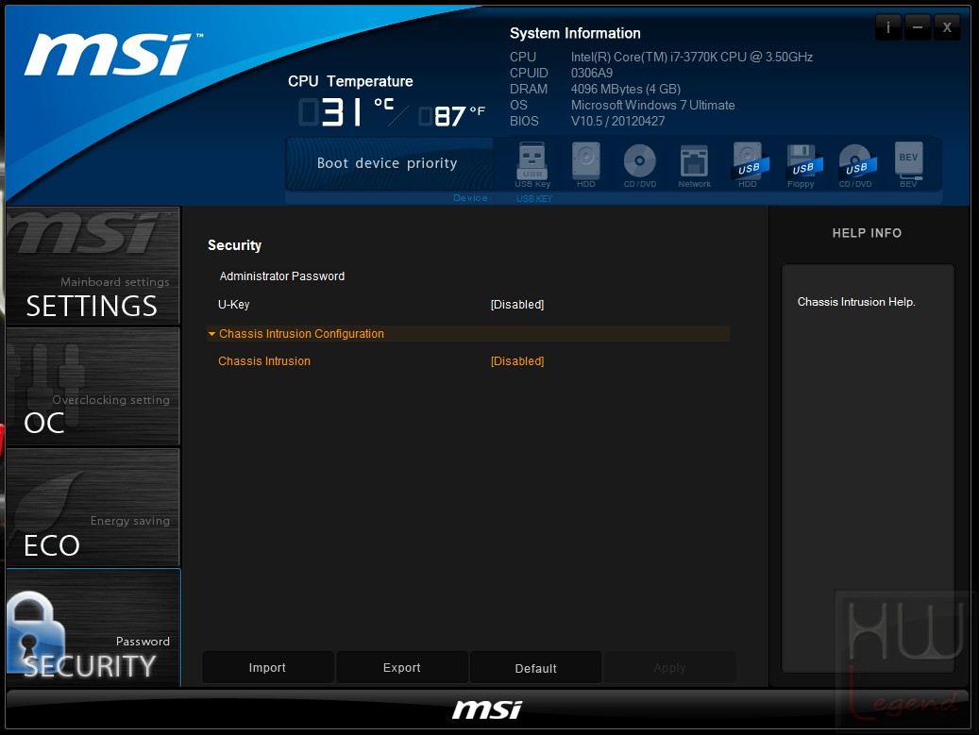Click the CPU model i7-3770K text

tap(692, 57)
